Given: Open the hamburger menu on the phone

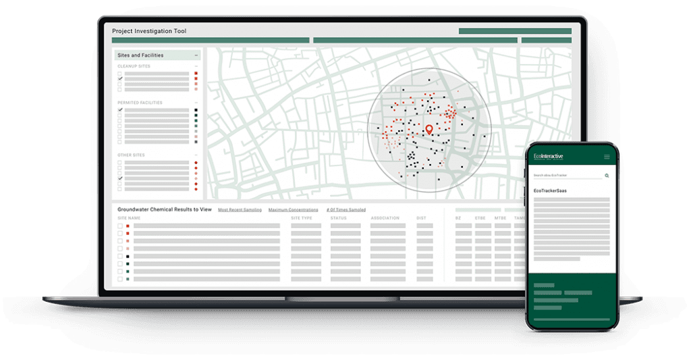Looking at the screenshot, I should pos(607,157).
